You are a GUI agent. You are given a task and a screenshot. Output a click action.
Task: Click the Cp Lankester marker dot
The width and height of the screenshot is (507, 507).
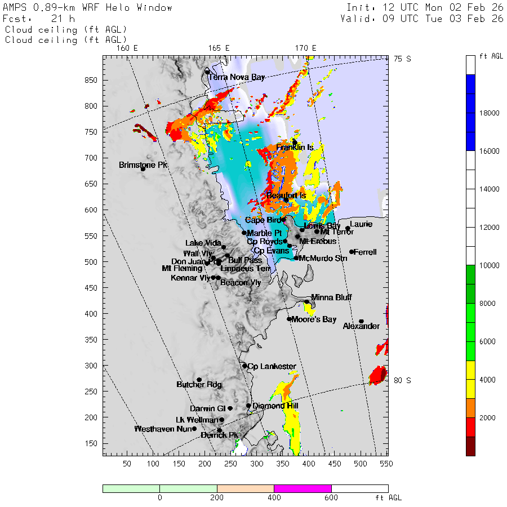[x=244, y=366]
